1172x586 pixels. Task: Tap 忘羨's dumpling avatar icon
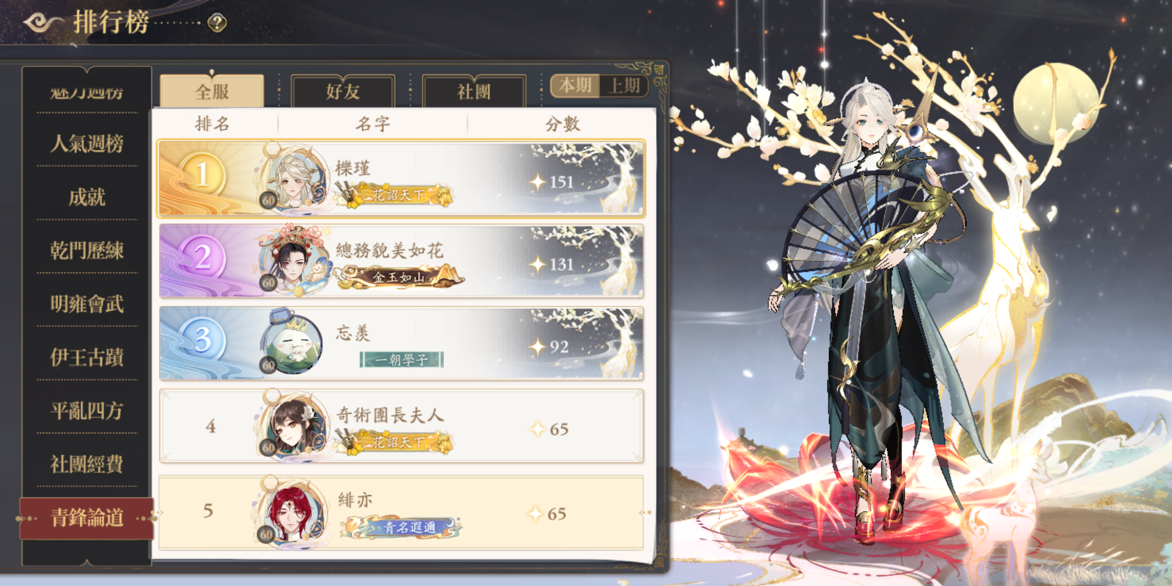point(292,343)
